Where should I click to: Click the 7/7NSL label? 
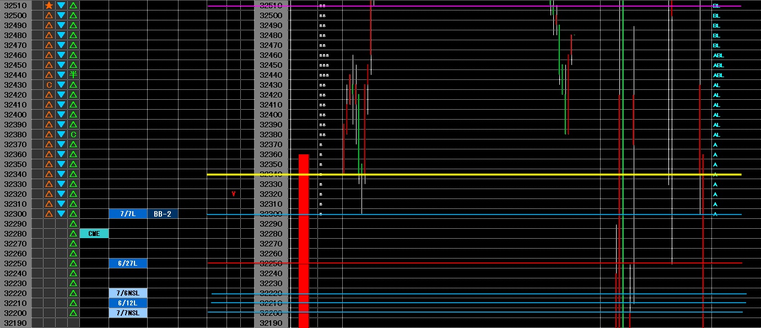[128, 313]
